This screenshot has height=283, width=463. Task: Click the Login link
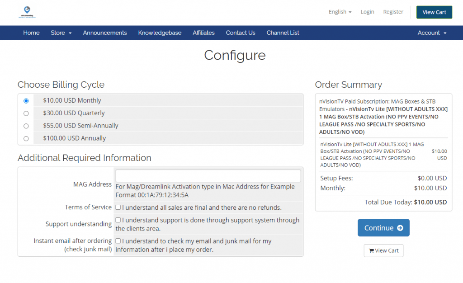click(367, 12)
